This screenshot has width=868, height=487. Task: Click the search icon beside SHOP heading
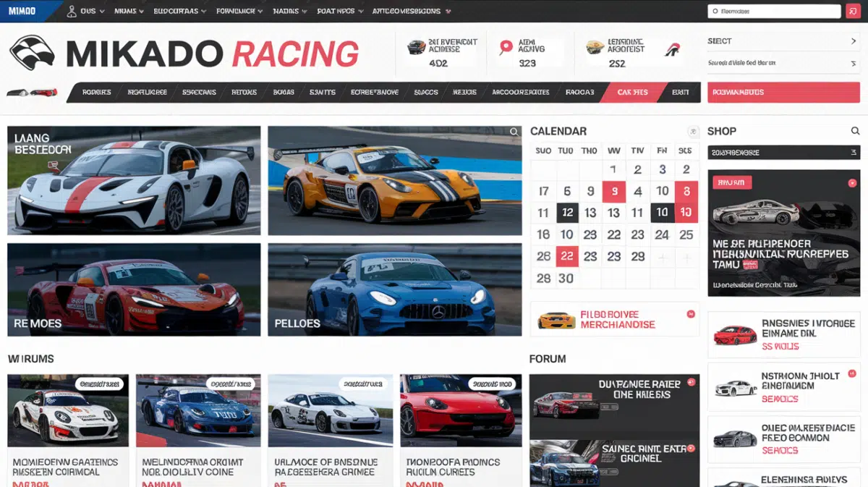click(x=855, y=131)
